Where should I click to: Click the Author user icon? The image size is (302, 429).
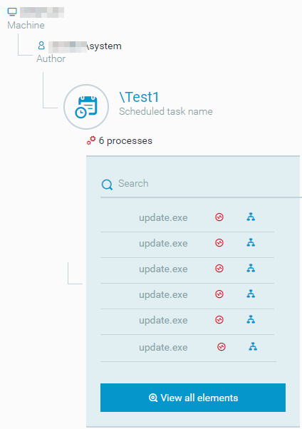pos(41,46)
